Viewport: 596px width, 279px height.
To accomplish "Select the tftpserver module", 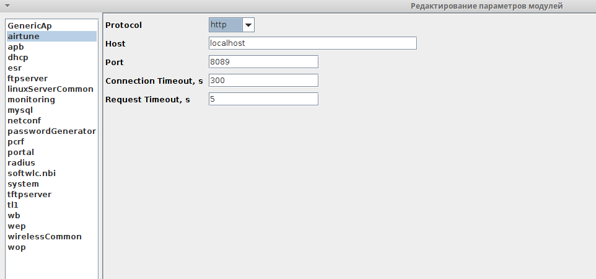I will point(29,195).
